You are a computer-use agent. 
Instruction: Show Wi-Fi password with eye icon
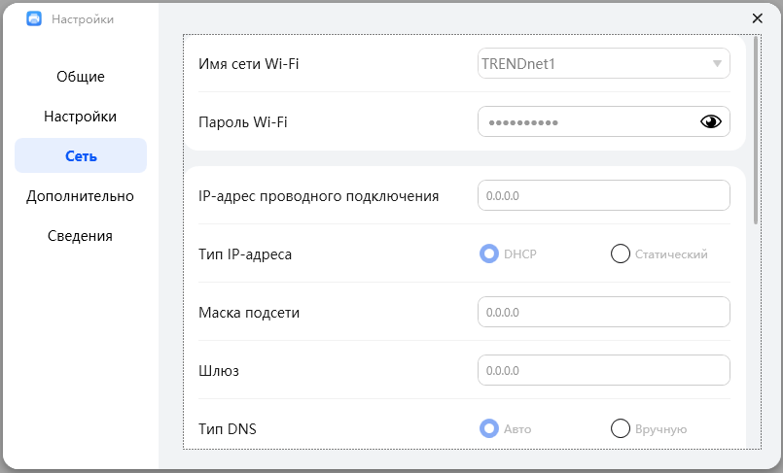(x=711, y=121)
